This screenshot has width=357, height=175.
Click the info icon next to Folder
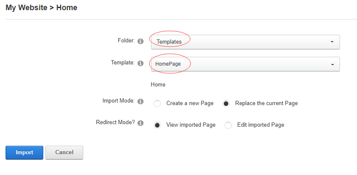tap(141, 42)
